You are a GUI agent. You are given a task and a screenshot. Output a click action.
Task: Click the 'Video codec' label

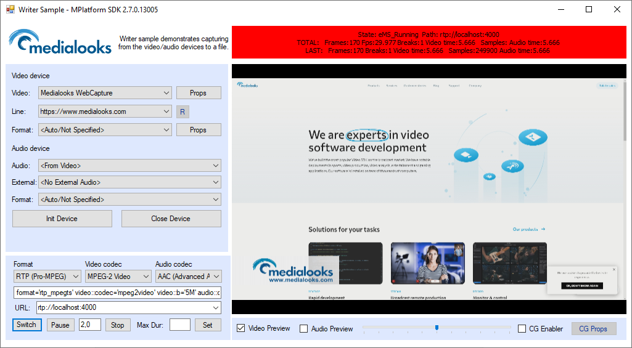(103, 264)
